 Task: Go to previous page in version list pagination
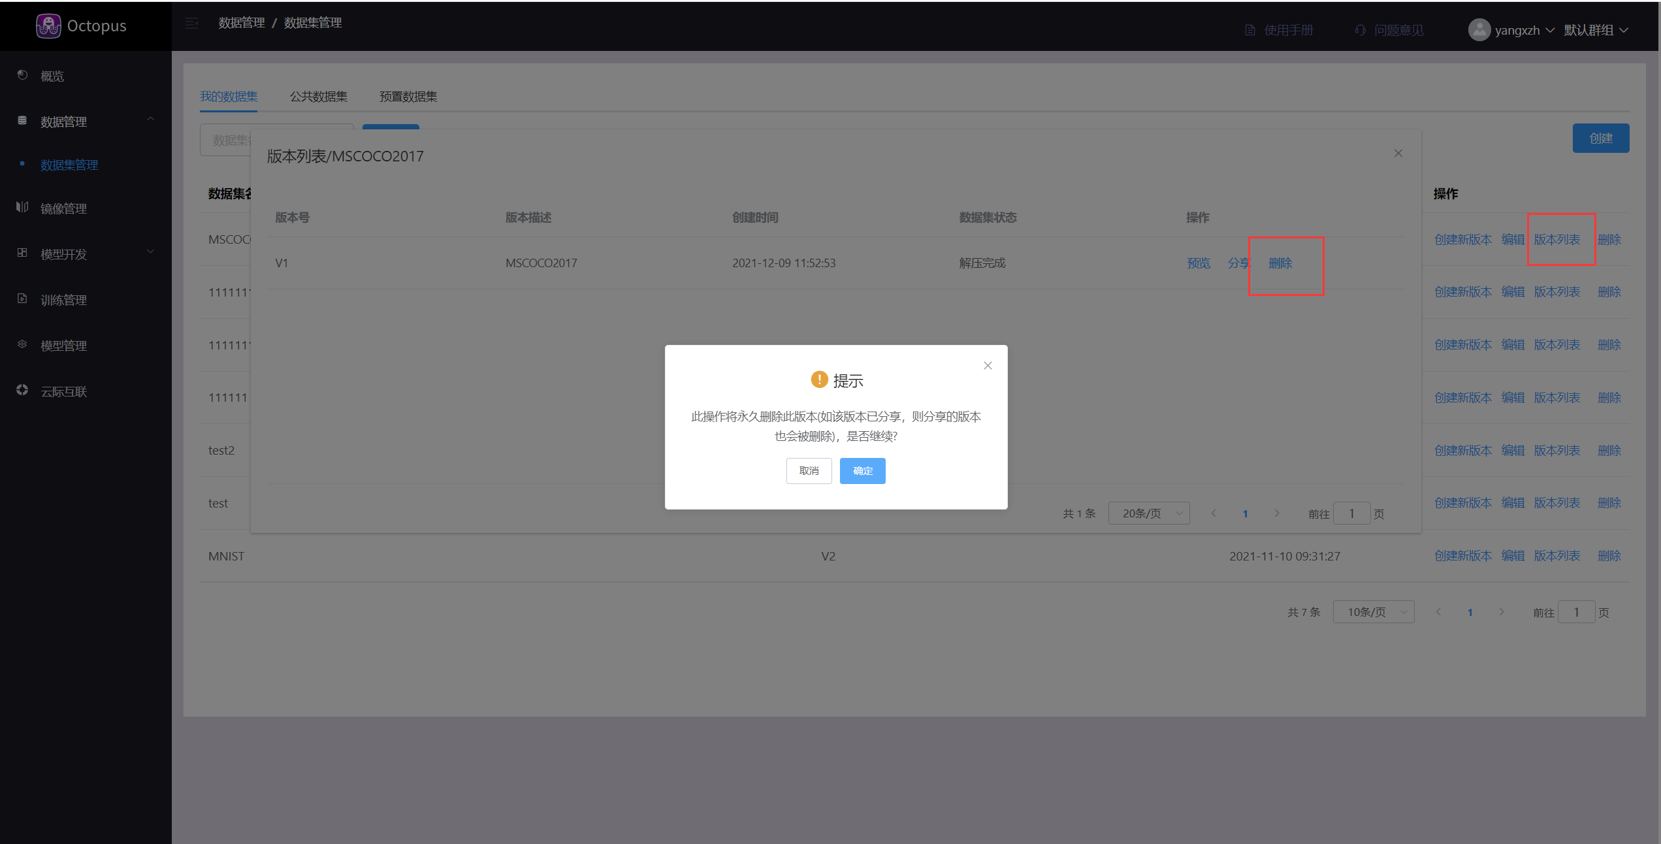(x=1214, y=513)
